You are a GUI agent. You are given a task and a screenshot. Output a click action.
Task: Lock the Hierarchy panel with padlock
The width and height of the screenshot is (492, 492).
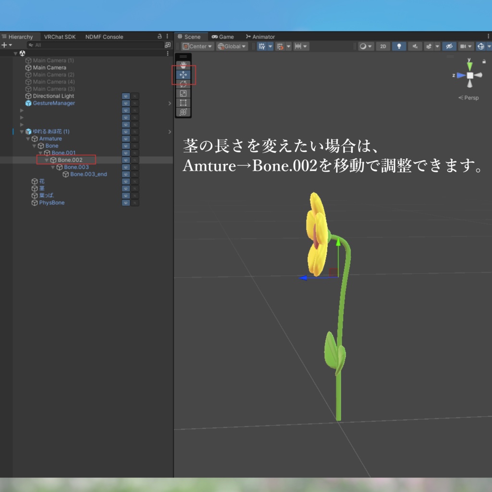160,37
